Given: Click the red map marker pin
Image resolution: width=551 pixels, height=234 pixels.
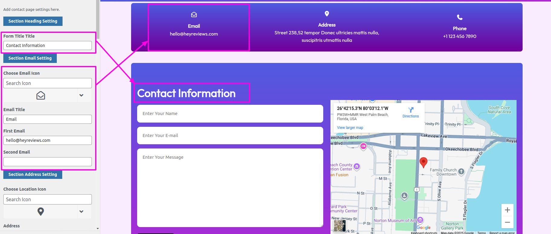Looking at the screenshot, I should tap(423, 162).
